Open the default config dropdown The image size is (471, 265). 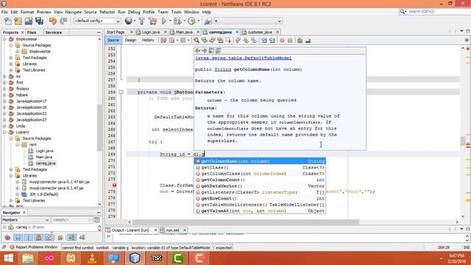tap(97, 21)
